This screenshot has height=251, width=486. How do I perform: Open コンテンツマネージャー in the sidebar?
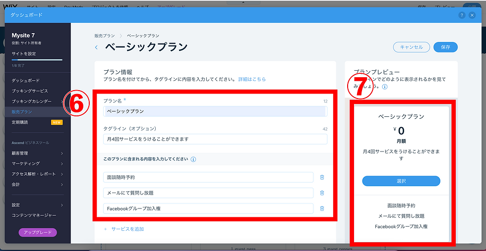34,215
